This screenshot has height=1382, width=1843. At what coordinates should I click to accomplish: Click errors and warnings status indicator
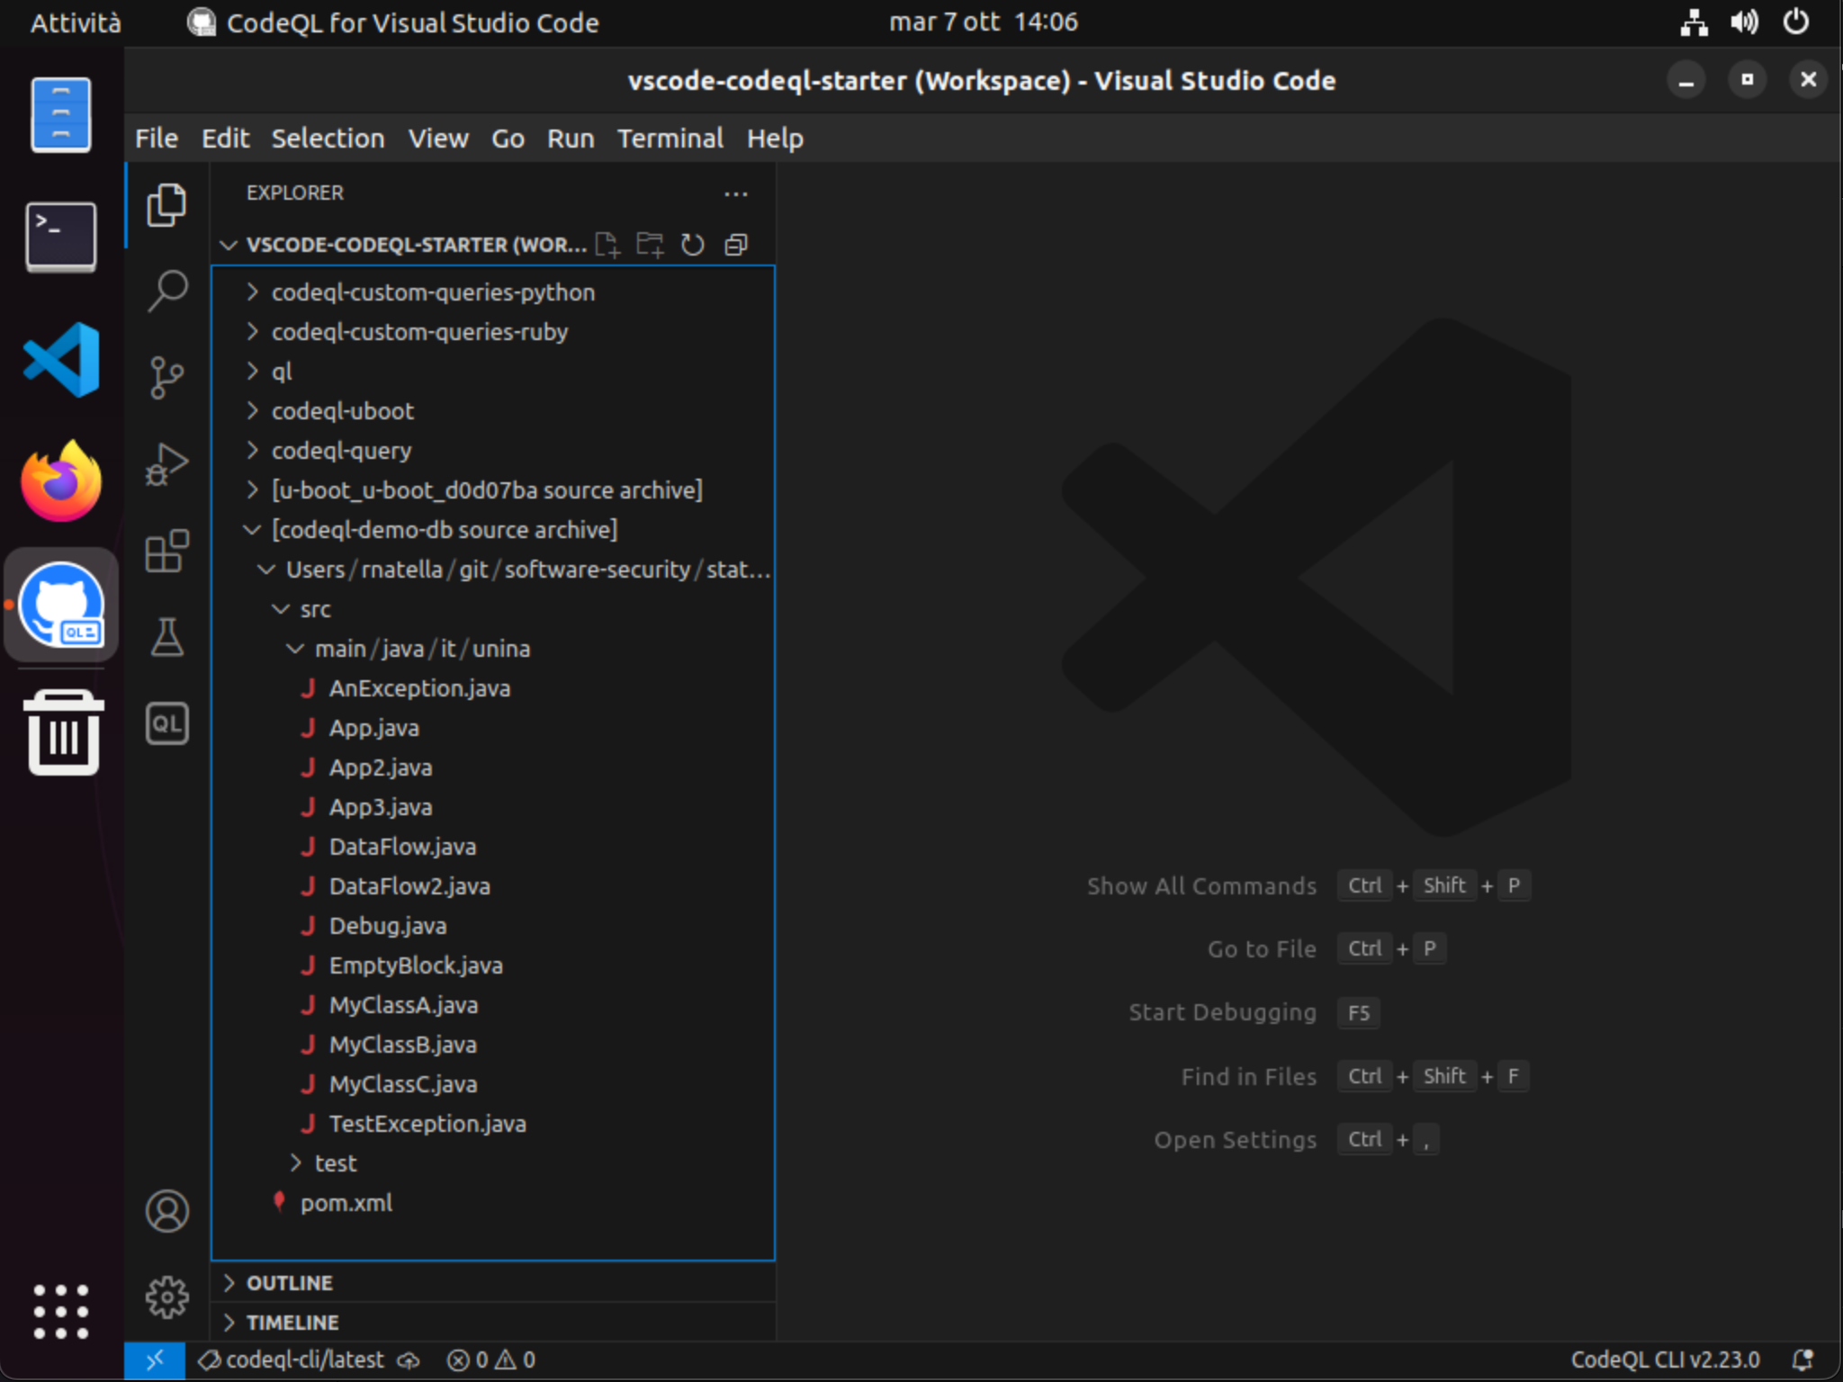491,1360
